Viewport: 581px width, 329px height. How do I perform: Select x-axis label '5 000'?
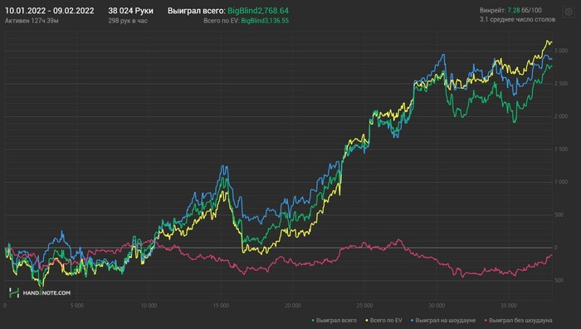point(76,306)
